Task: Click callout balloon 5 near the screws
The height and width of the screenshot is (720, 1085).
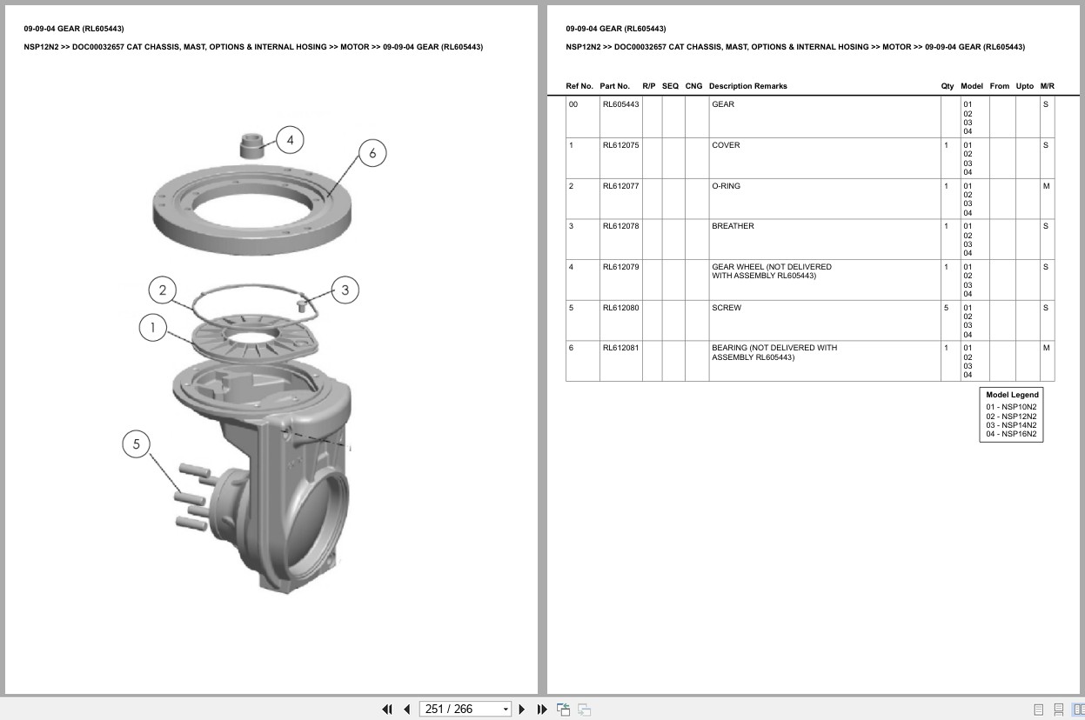Action: point(136,444)
